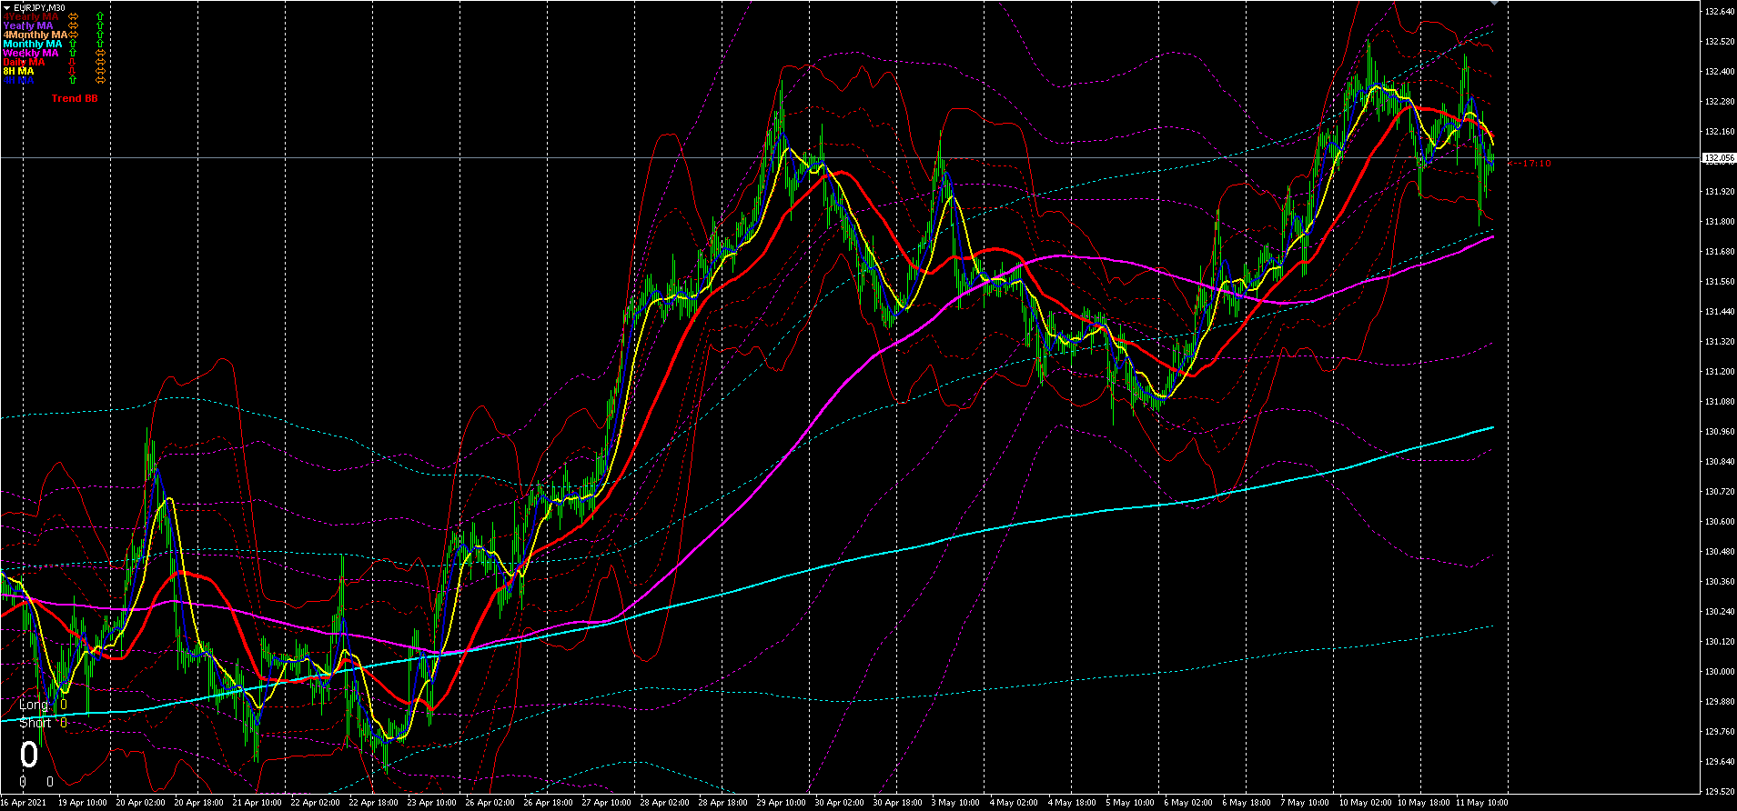This screenshot has width=1737, height=811.
Task: Click the EURJPY,M30 chart title
Action: [x=39, y=7]
